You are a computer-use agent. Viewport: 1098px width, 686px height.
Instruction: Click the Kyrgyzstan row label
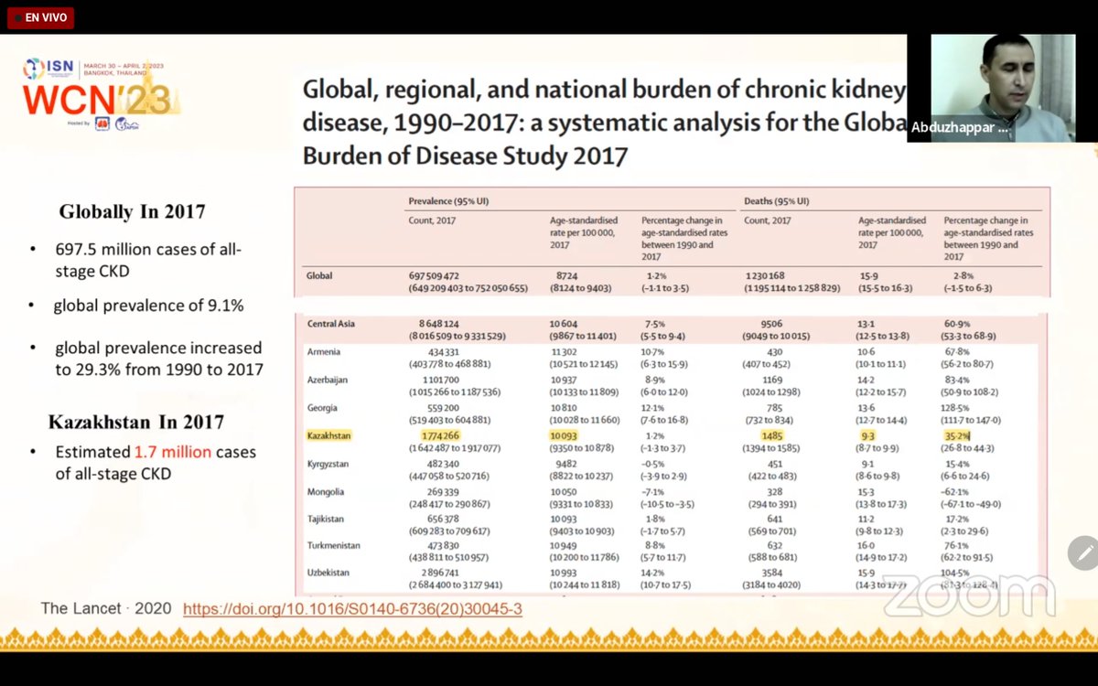(x=328, y=464)
